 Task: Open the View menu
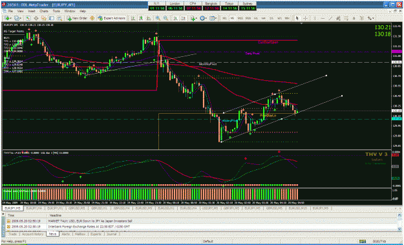coord(20,12)
